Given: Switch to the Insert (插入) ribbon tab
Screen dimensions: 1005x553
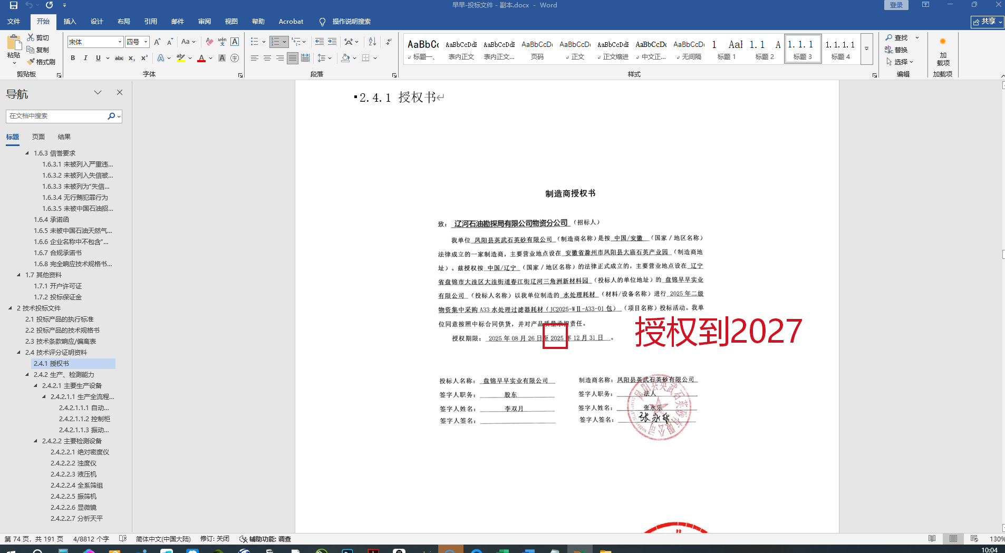Looking at the screenshot, I should tap(70, 22).
